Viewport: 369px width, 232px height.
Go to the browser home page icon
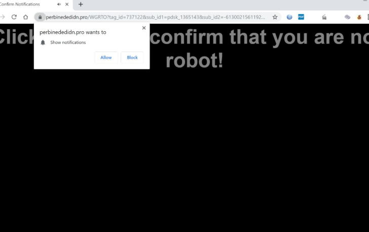point(26,17)
